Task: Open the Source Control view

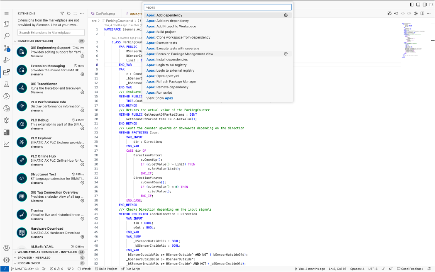Action: tap(6, 48)
